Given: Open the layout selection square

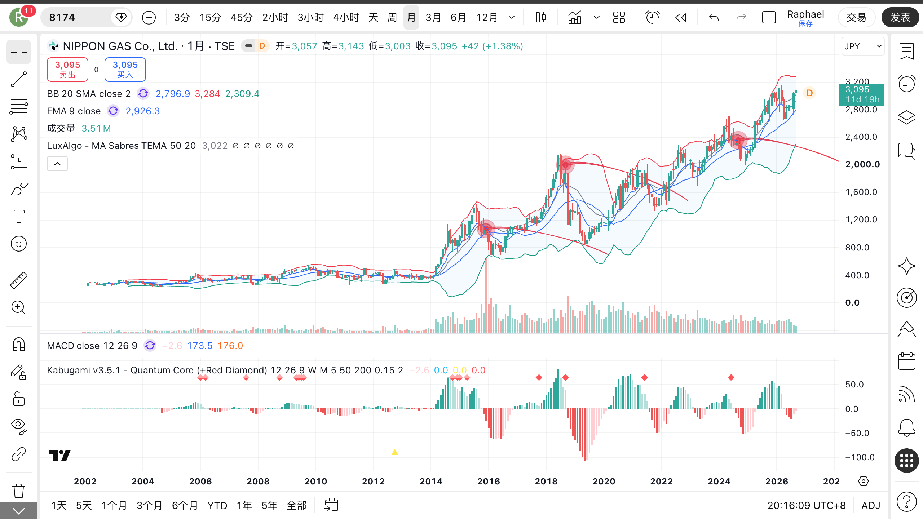Looking at the screenshot, I should pyautogui.click(x=769, y=17).
